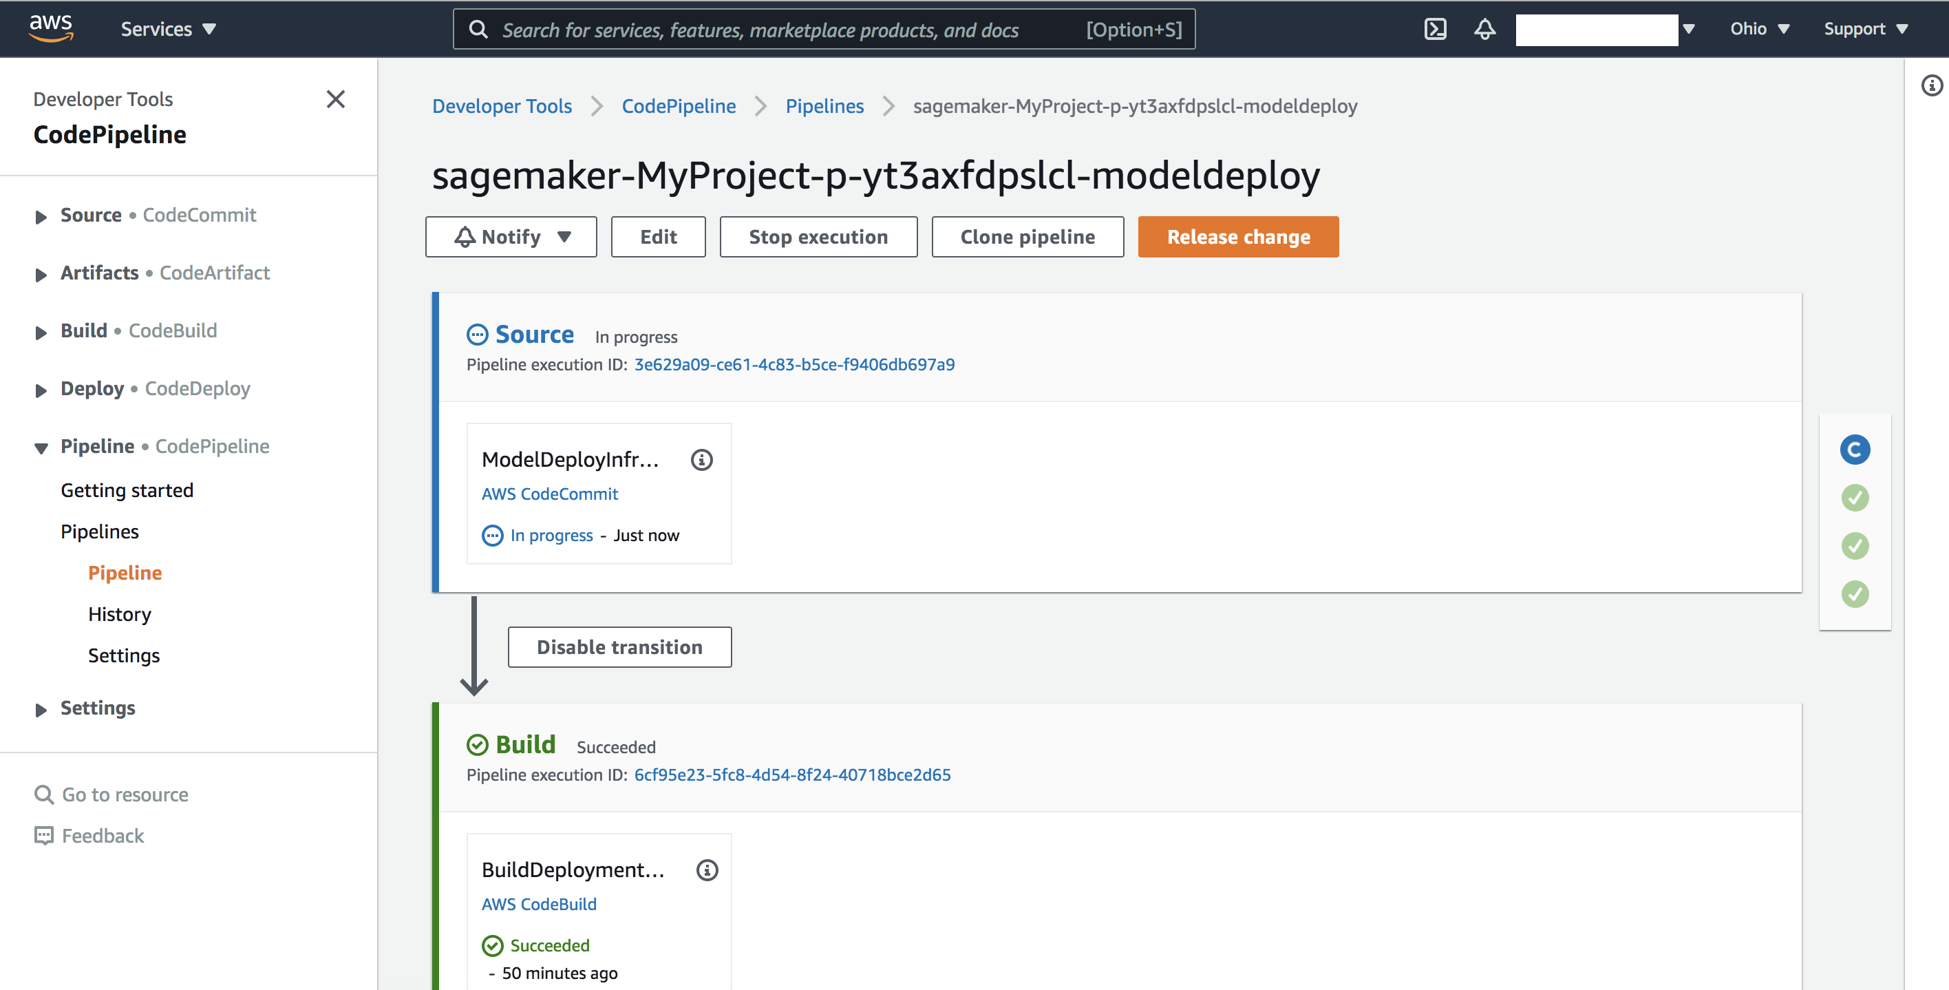The width and height of the screenshot is (1949, 990).
Task: Open Source execution ID 3e629a09 link
Action: click(794, 364)
